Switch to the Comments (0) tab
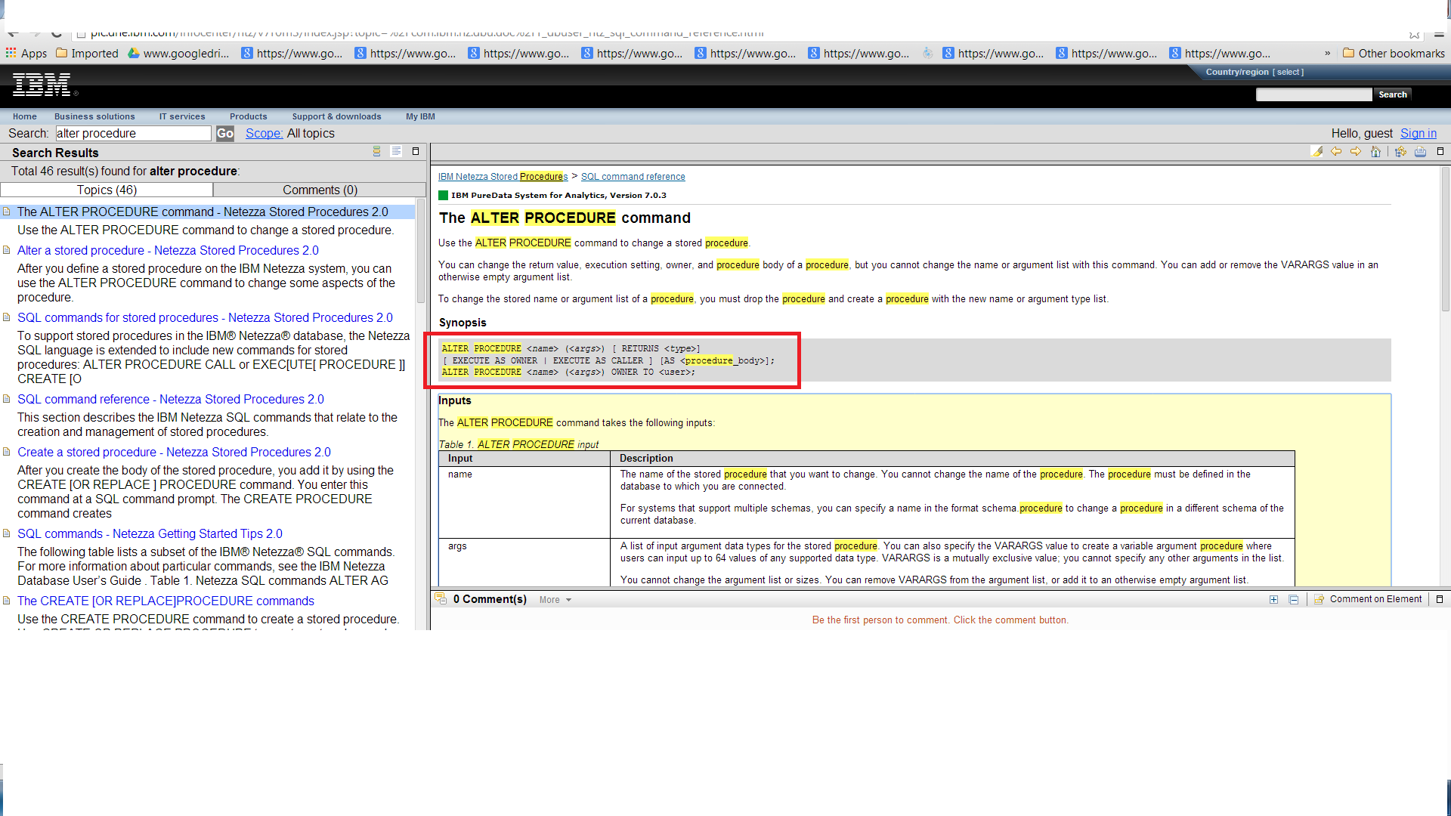This screenshot has height=816, width=1451. pos(320,190)
